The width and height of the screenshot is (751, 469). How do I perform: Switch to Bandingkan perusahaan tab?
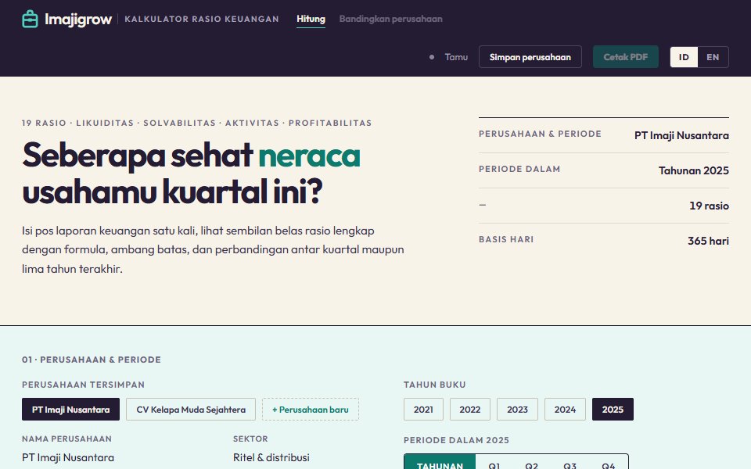pos(391,19)
